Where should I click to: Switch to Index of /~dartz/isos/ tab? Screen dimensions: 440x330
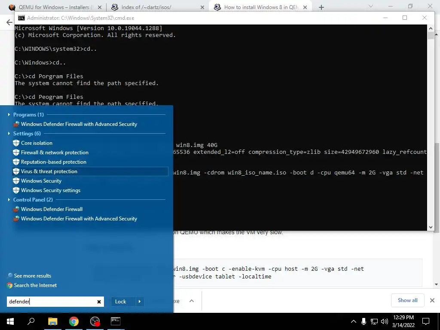(x=146, y=7)
